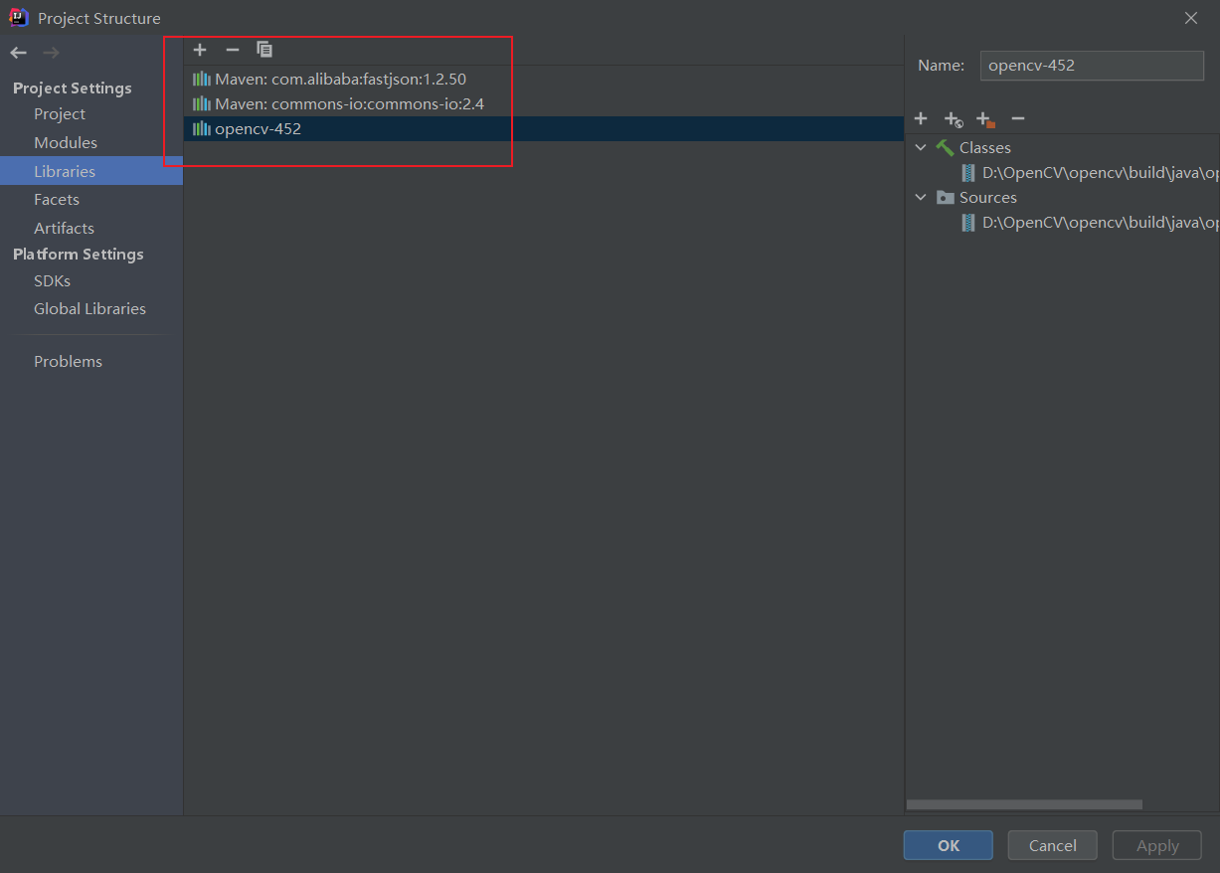
Task: Click the library Name input field
Action: [1092, 66]
